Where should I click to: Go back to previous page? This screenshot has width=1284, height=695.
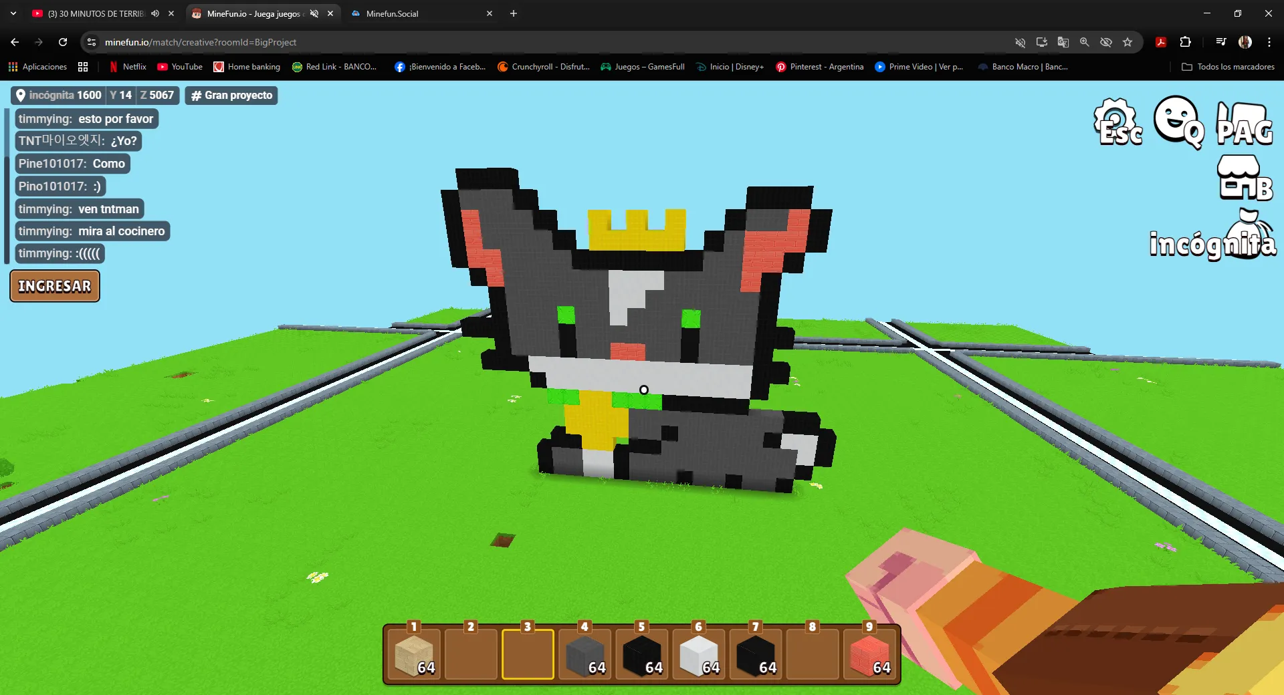coord(15,42)
